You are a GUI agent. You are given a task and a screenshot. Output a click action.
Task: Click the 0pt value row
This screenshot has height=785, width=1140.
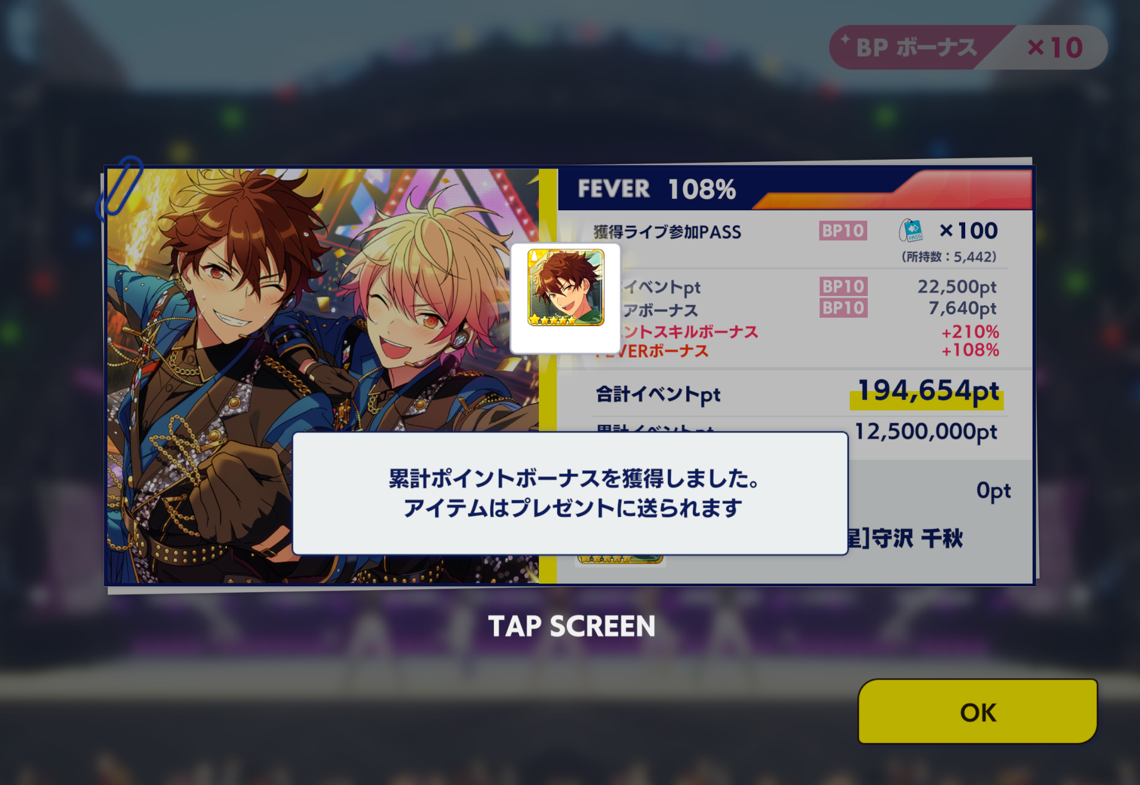pyautogui.click(x=994, y=491)
